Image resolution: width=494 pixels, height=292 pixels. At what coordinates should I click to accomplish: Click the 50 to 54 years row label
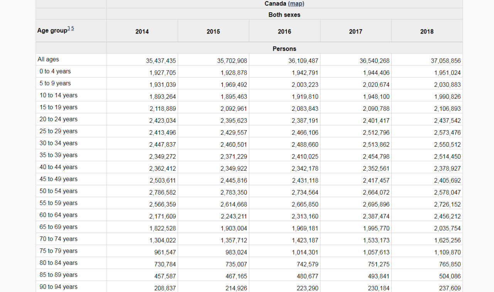58,191
